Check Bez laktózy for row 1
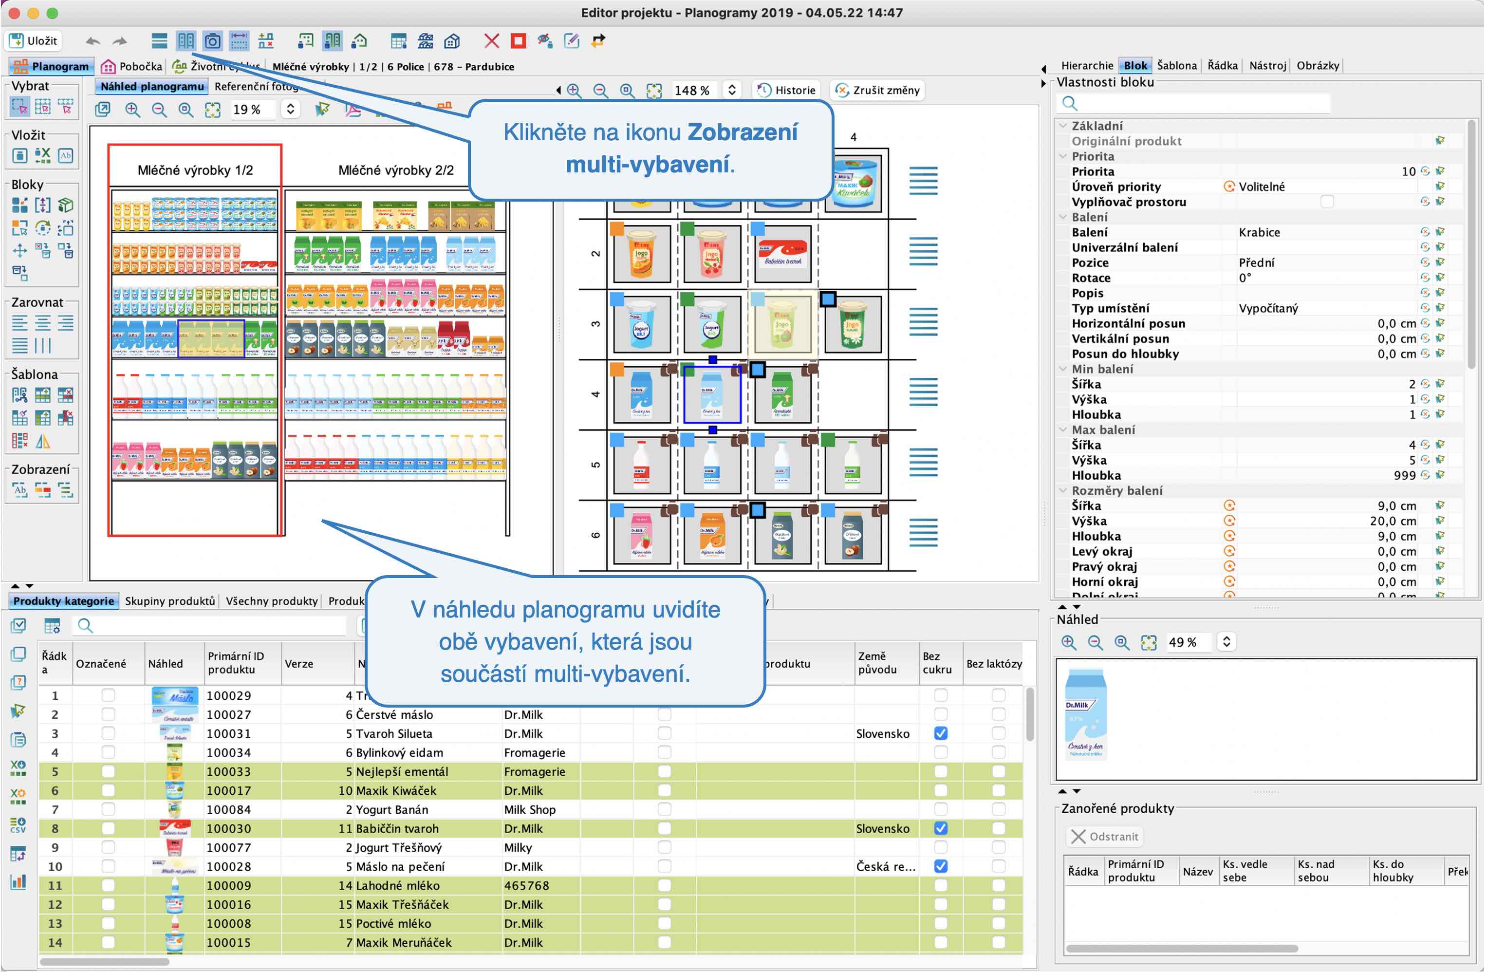 998,695
